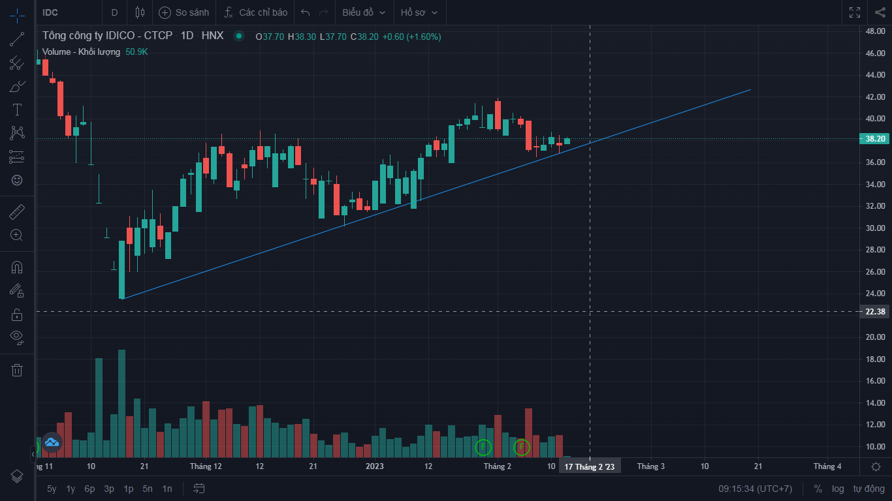
Task: Select the brush drawing tool
Action: click(x=17, y=86)
